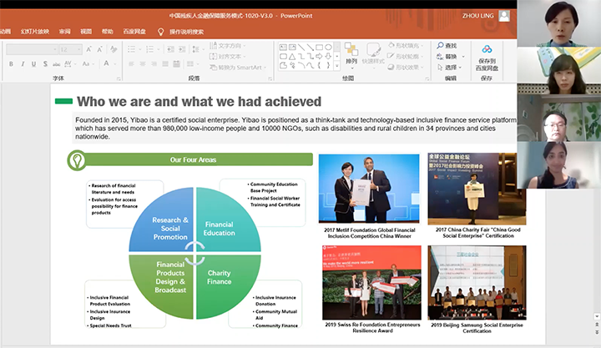Toggle justify text alignment button
This screenshot has height=348, width=601.
[165, 64]
